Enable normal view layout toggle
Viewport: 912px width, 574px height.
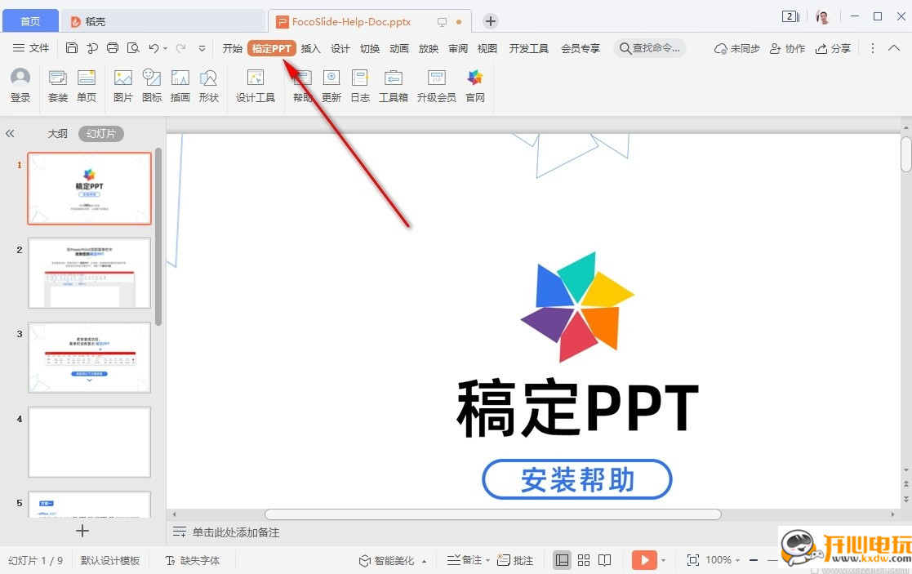pyautogui.click(x=562, y=560)
